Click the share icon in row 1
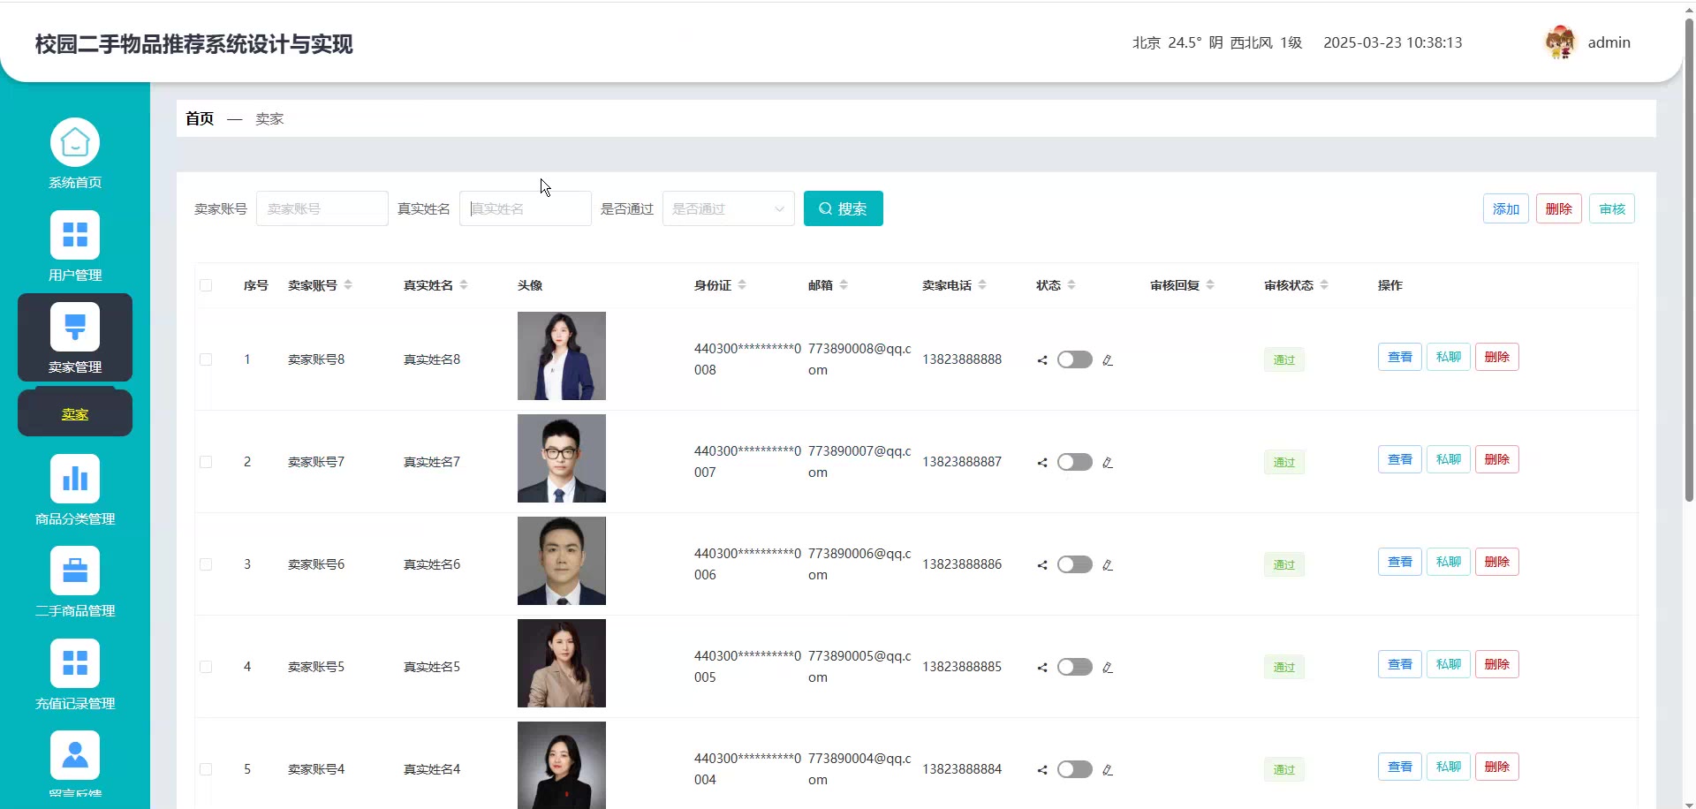The image size is (1696, 809). [1042, 360]
